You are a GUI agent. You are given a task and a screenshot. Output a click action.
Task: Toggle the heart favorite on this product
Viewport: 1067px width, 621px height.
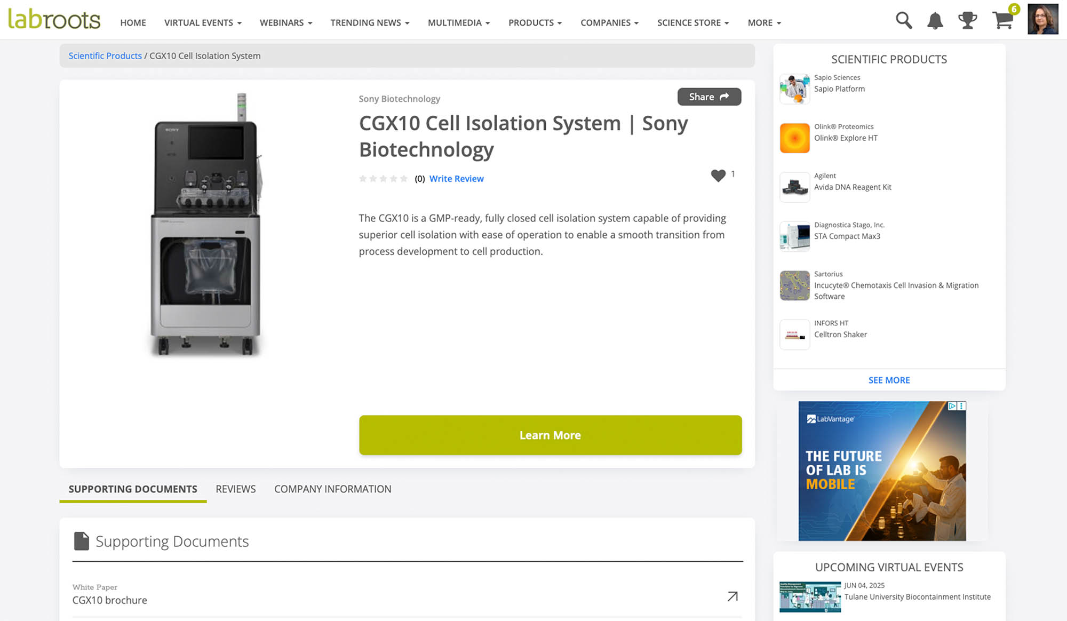(718, 175)
